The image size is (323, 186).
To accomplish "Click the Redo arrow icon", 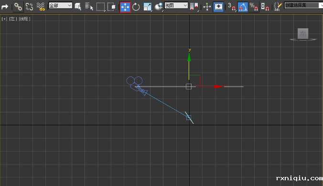I will (x=5, y=7).
